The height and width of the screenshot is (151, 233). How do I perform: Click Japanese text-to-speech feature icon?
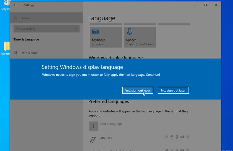coord(172,137)
